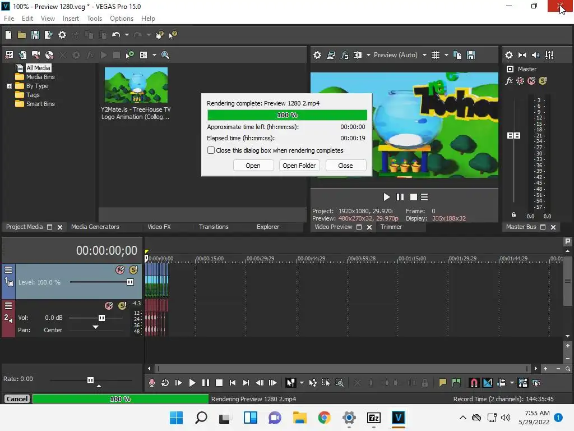
Task: Click the timecode display 00:00:00;00
Action: (x=107, y=250)
